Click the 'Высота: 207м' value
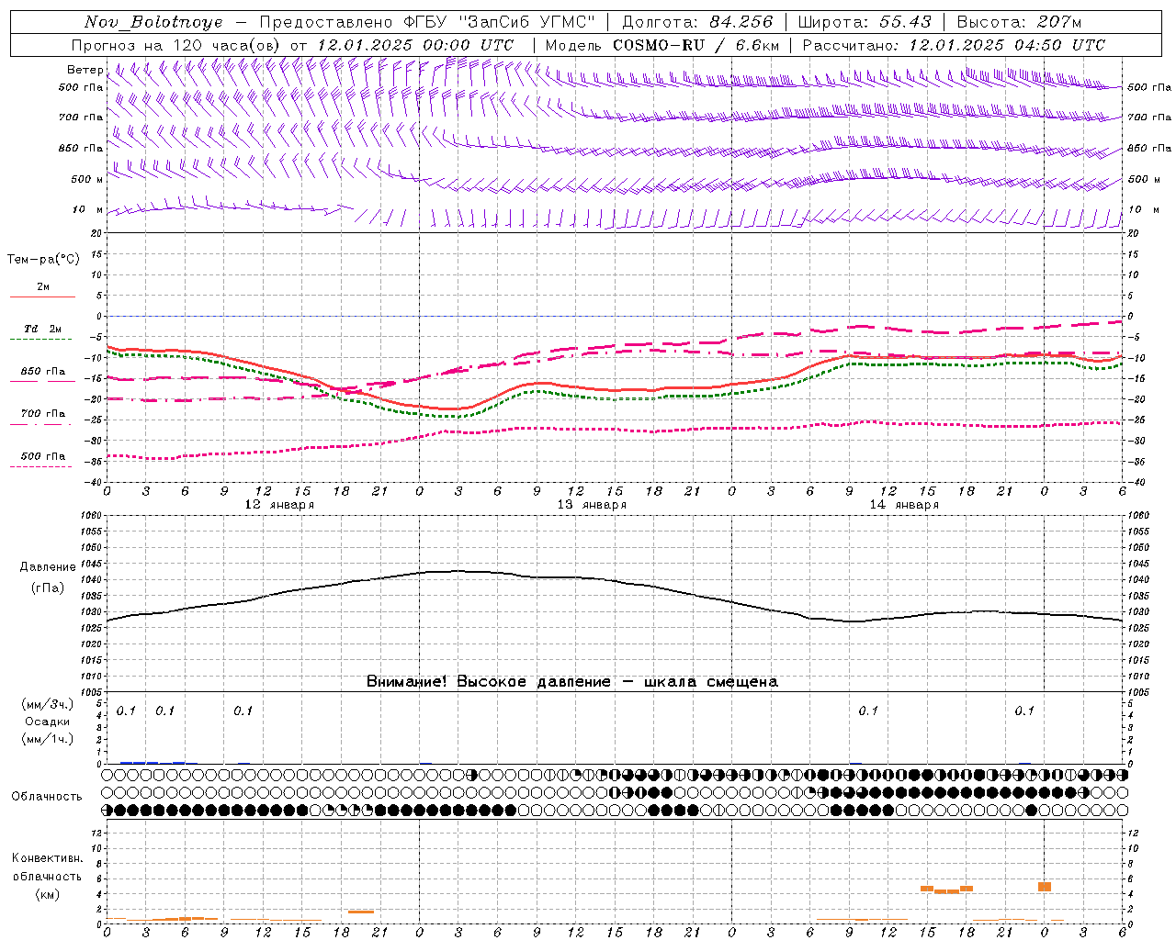This screenshot has height=940, width=1176. coord(1019,22)
